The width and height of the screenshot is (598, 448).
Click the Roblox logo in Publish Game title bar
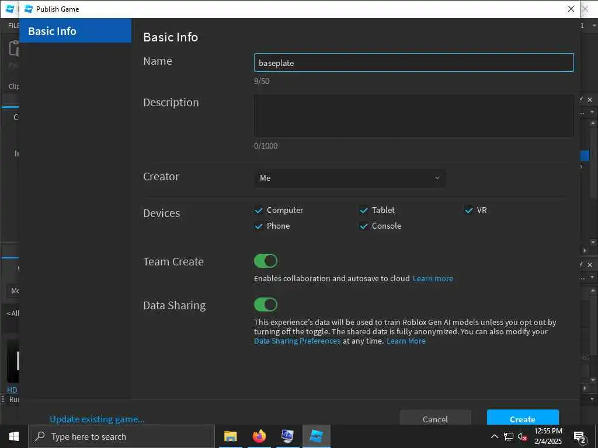point(29,9)
